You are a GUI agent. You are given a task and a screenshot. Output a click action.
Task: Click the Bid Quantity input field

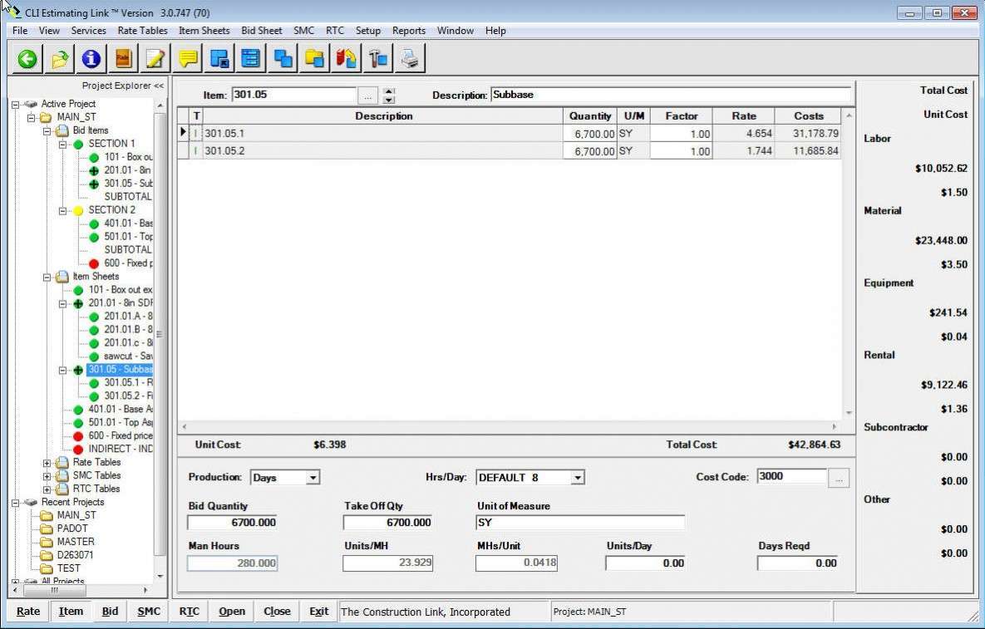coord(232,523)
